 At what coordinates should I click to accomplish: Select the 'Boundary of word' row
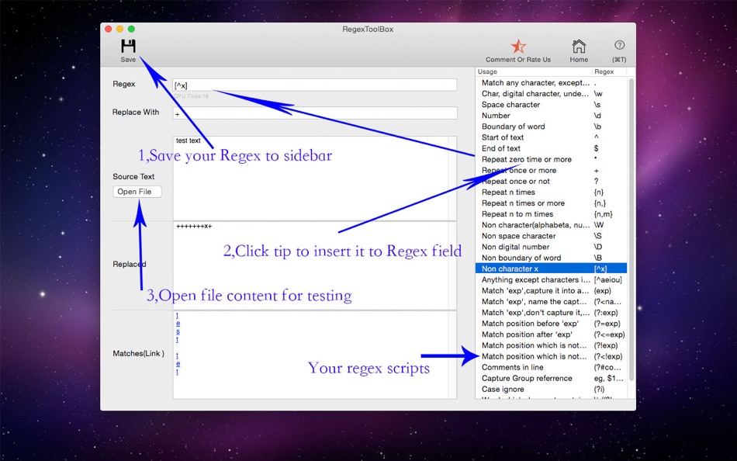pos(551,127)
